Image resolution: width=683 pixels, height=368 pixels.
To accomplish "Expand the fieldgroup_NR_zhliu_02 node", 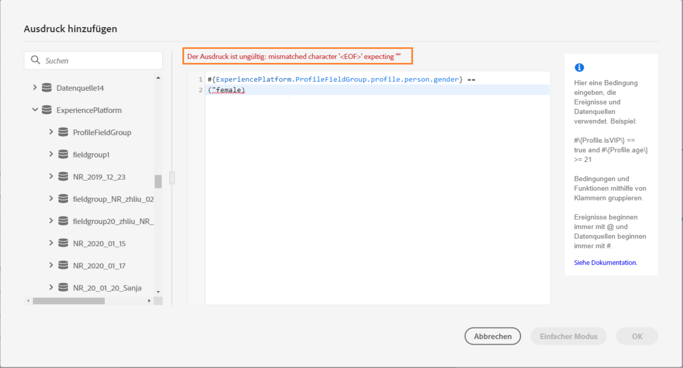I will [x=51, y=198].
